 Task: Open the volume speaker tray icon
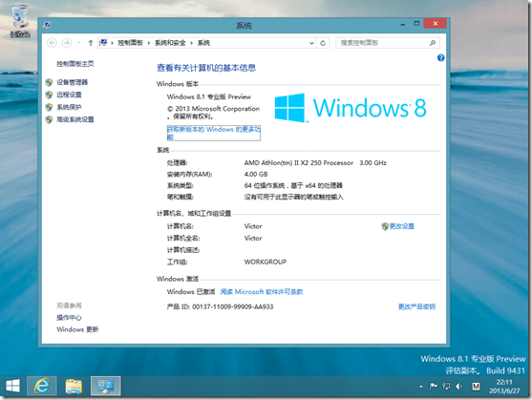(459, 386)
